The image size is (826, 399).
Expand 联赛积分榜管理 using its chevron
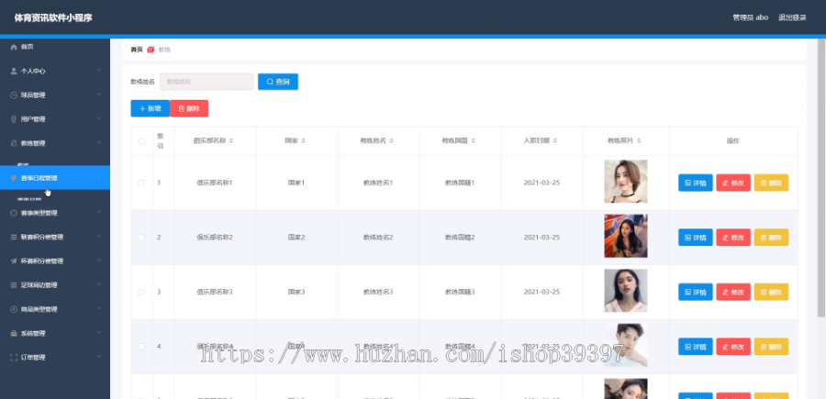pos(99,237)
